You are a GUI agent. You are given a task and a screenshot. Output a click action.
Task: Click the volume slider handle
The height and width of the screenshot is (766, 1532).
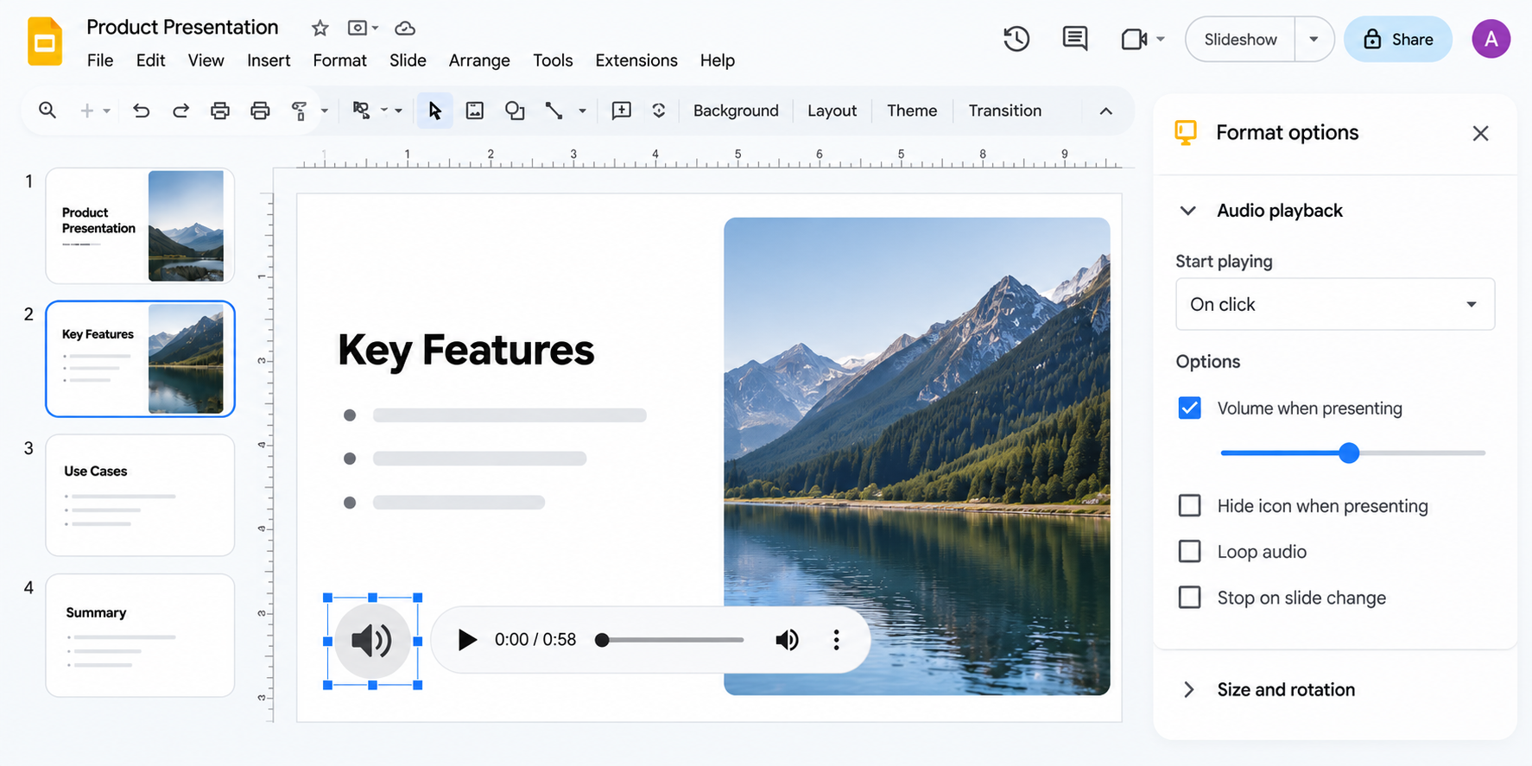1349,453
